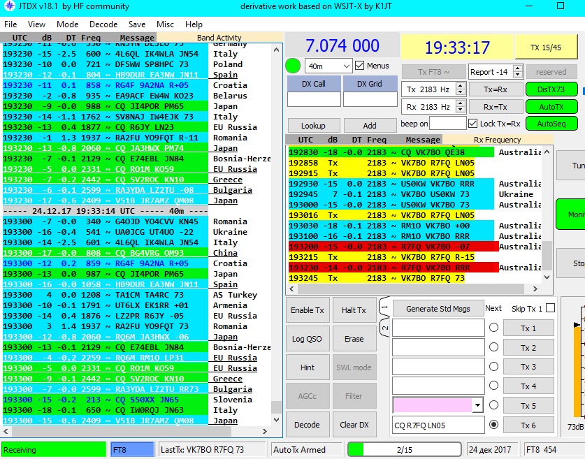Switch to message tab 2
Image resolution: width=585 pixels, height=459 pixels.
click(384, 327)
